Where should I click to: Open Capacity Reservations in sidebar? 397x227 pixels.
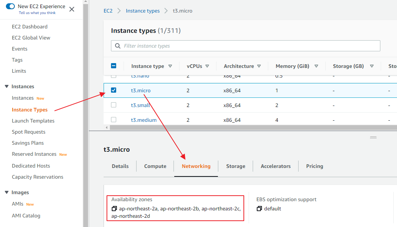coord(37,177)
